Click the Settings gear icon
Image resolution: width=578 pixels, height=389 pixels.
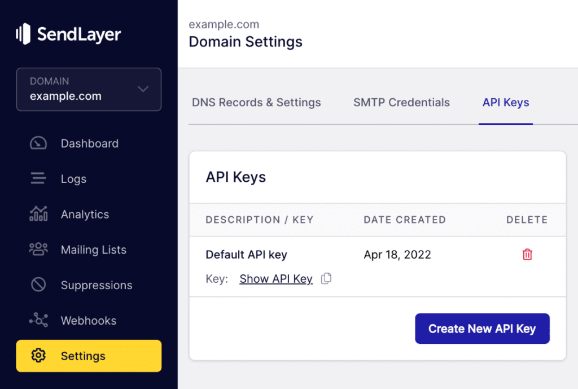click(x=38, y=356)
